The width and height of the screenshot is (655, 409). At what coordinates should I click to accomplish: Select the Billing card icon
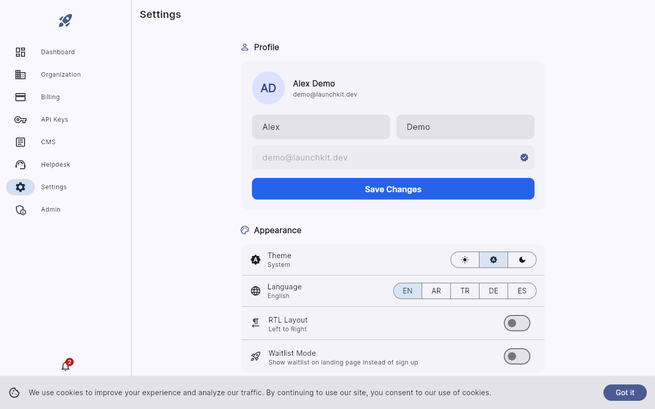click(x=20, y=97)
